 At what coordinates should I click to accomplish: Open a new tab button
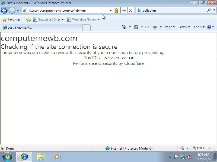tap(87, 28)
